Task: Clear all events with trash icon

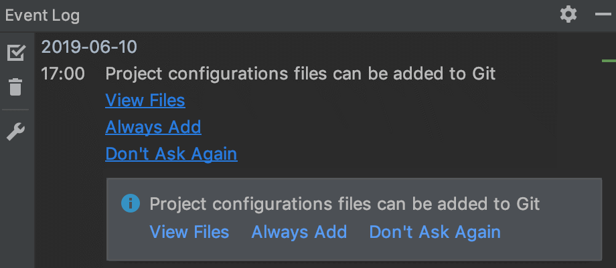Action: [x=15, y=87]
